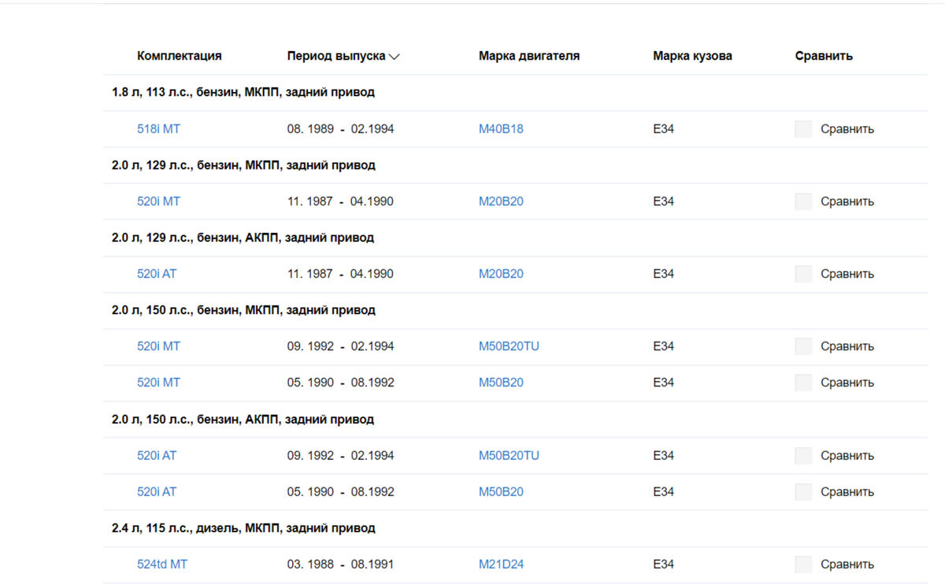The image size is (945, 585).
Task: Open the 518i MT trim link
Action: point(158,129)
